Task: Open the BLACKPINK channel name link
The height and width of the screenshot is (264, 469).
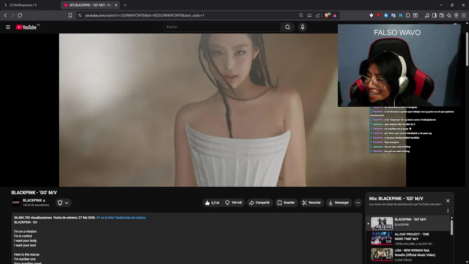Action: point(32,201)
